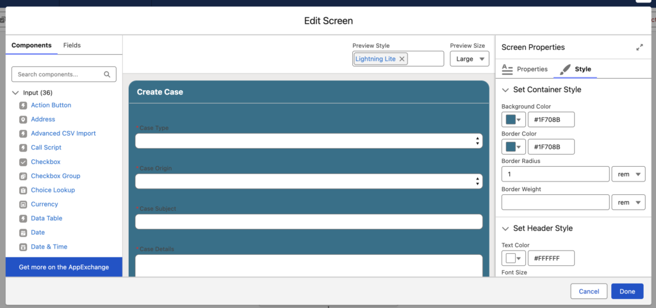Screen dimensions: 656x308
Task: Expand the Screen Properties panel icon
Action: click(x=639, y=47)
